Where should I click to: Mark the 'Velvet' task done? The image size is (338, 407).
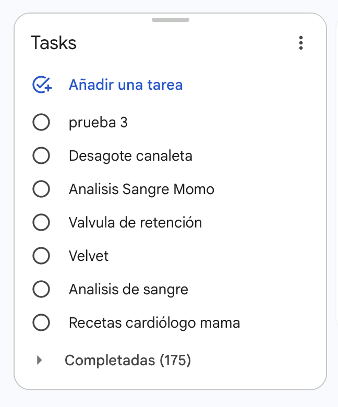pyautogui.click(x=41, y=256)
